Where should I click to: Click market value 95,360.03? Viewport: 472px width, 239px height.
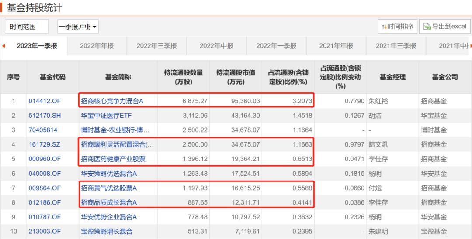pos(245,101)
